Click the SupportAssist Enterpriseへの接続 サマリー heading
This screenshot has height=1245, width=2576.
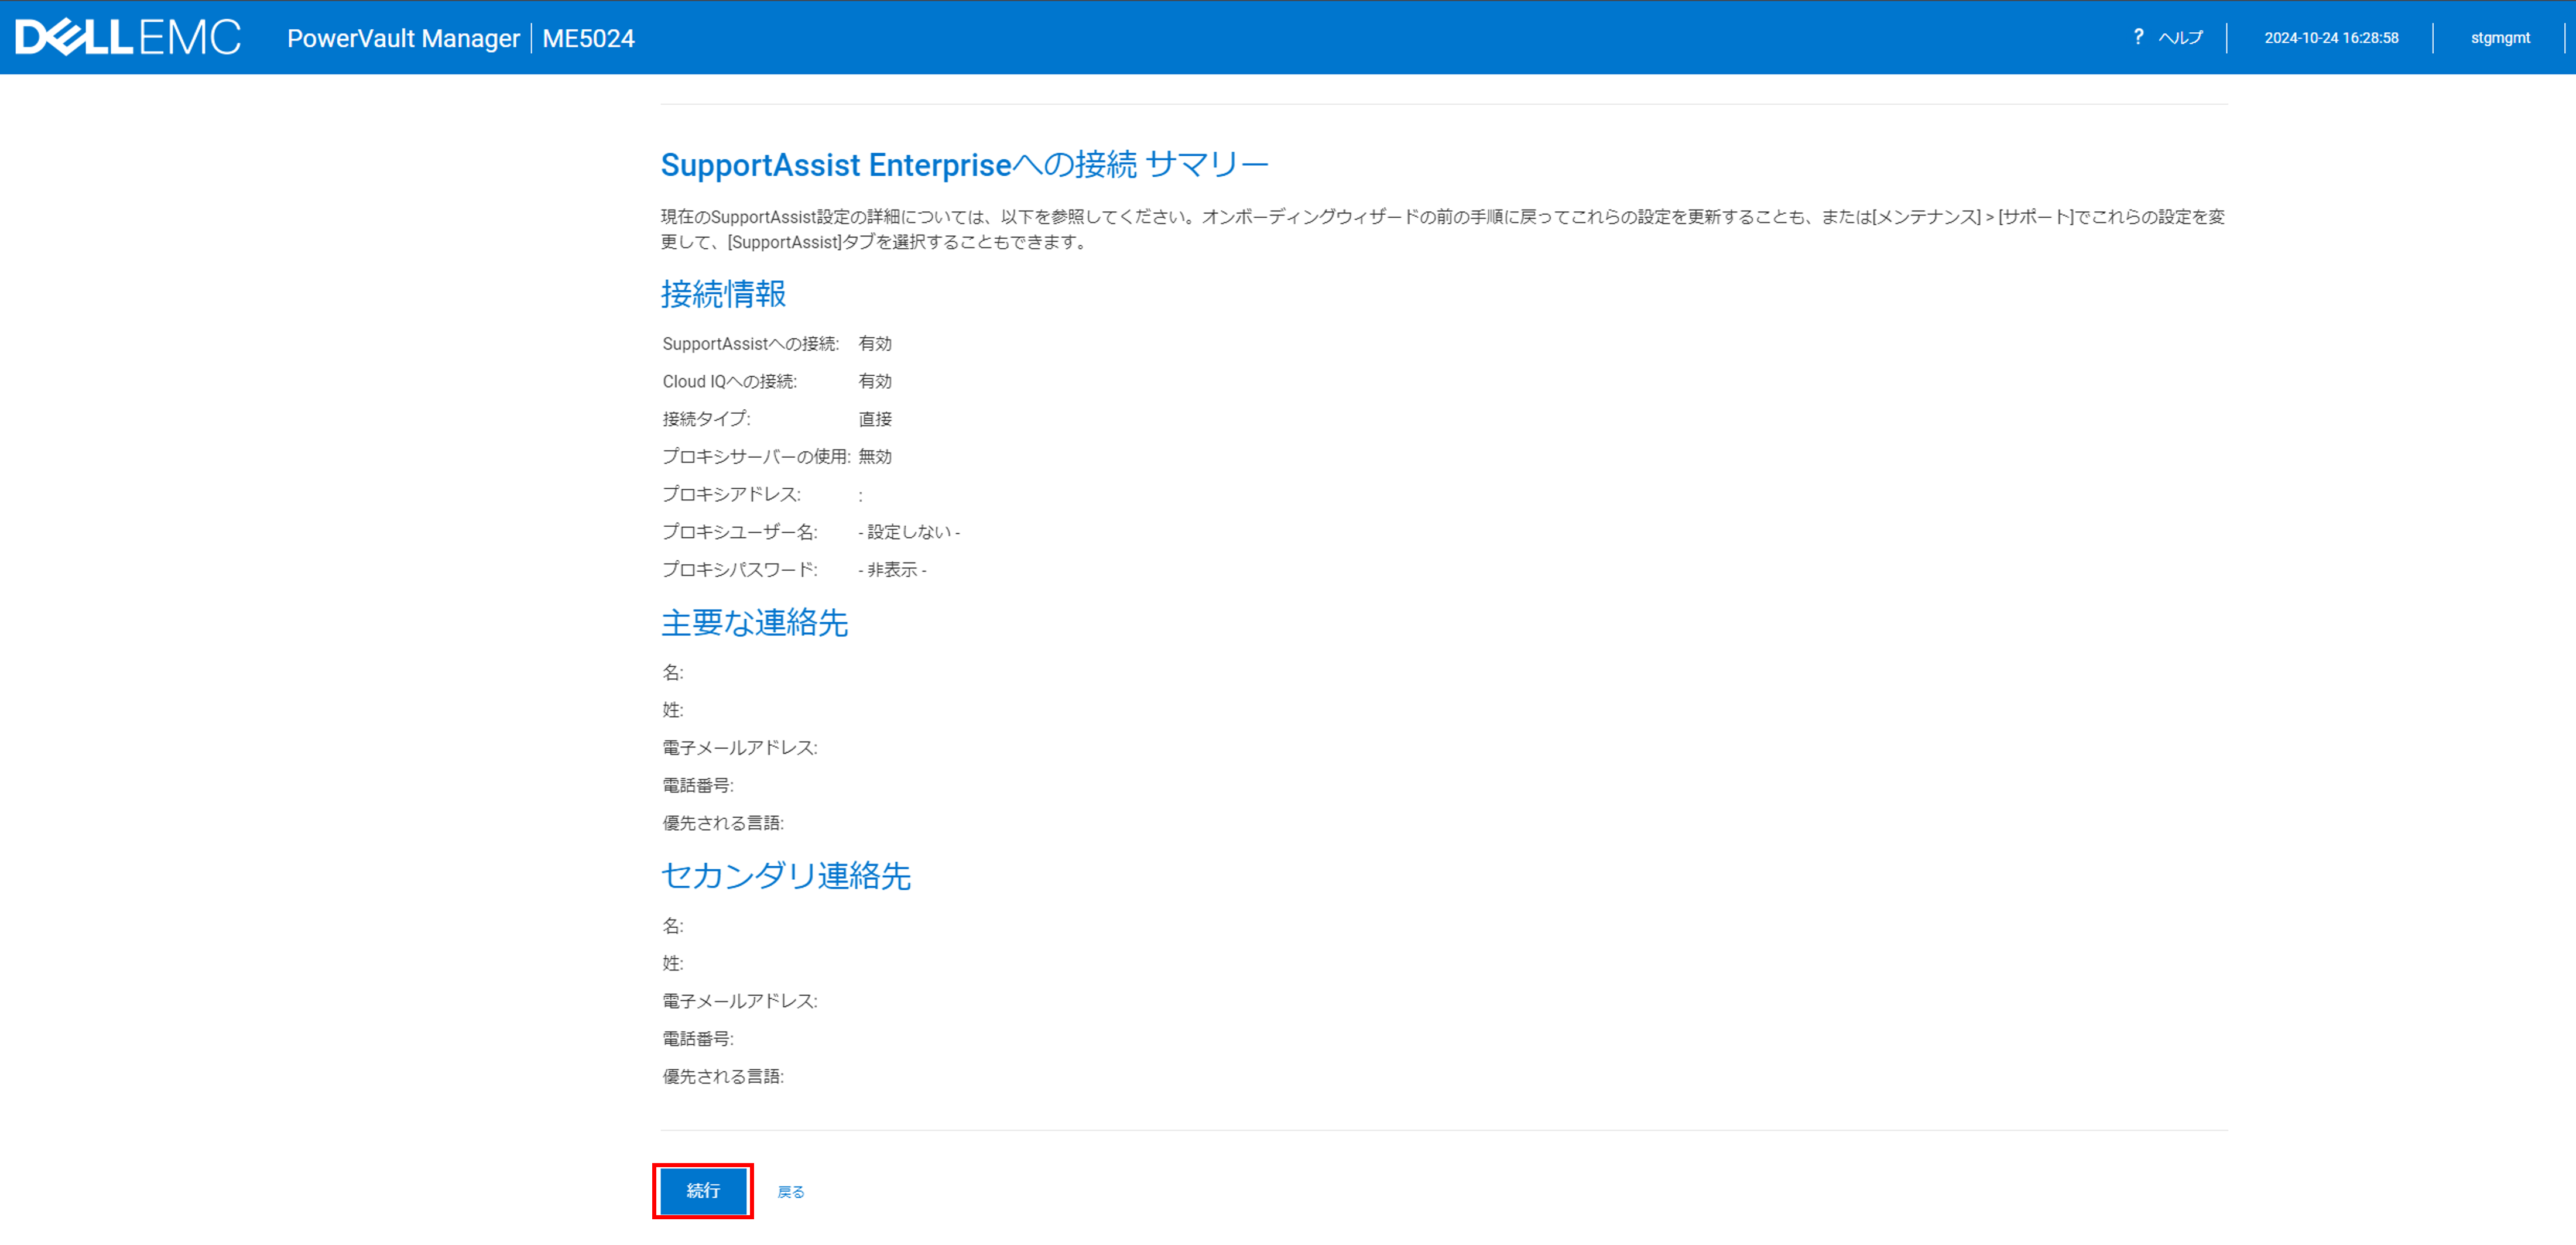coord(964,164)
